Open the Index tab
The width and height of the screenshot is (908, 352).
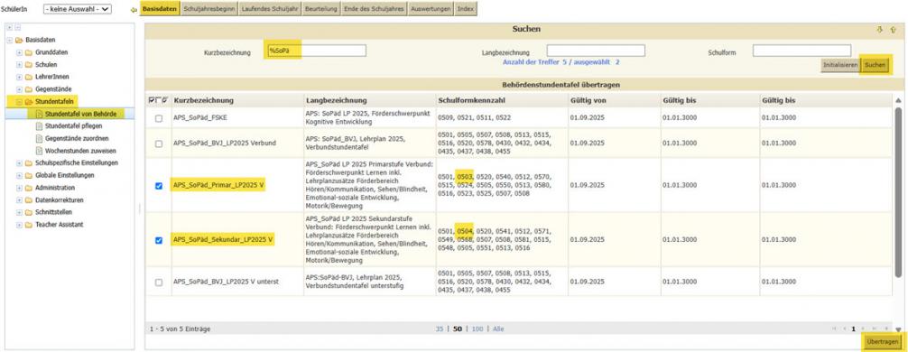click(465, 9)
